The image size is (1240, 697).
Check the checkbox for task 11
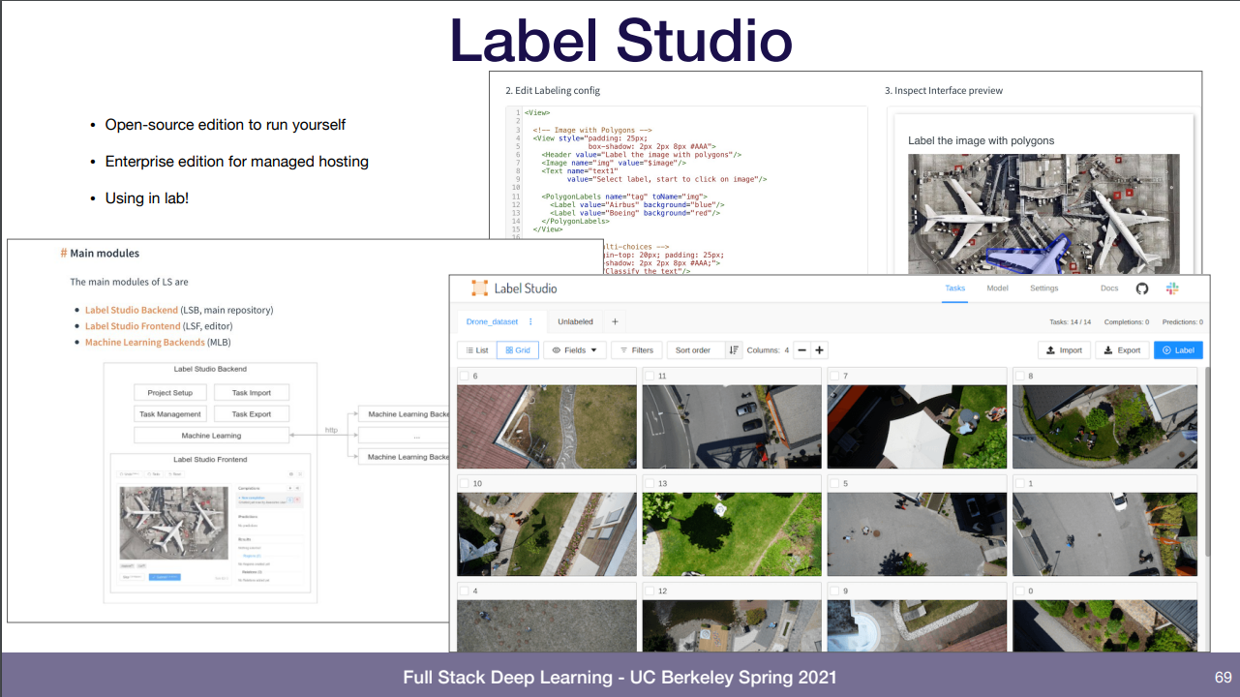(x=649, y=376)
